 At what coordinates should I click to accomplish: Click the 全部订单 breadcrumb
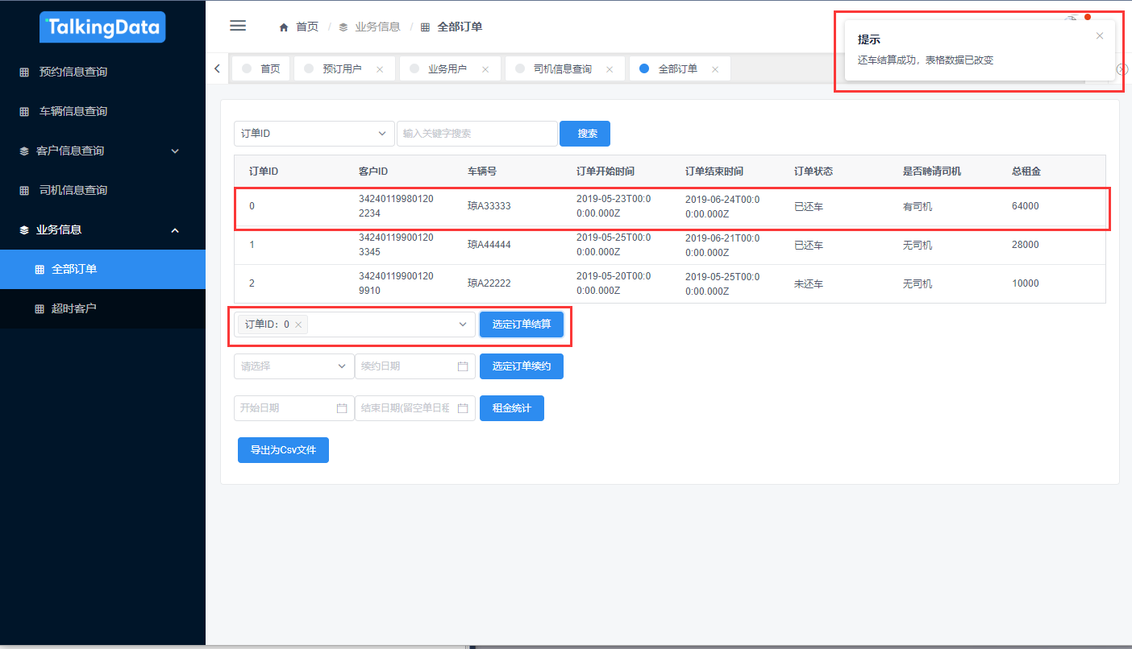pos(452,27)
